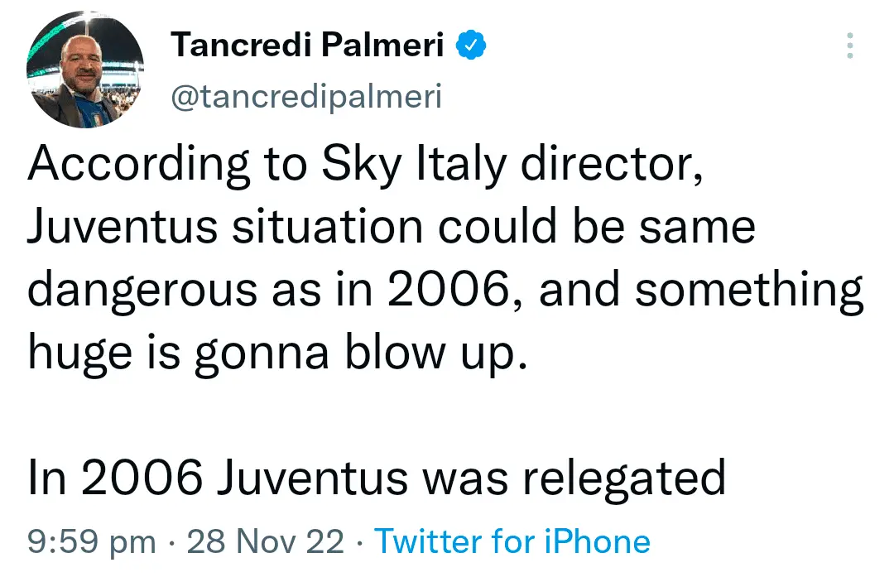Click the blue verified badge
The height and width of the screenshot is (577, 894).
pyautogui.click(x=472, y=46)
